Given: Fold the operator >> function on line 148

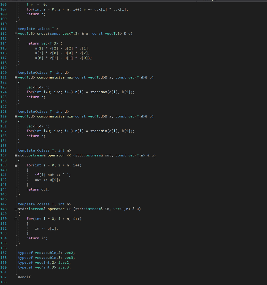Looking at the screenshot, I should pyautogui.click(x=16, y=209).
